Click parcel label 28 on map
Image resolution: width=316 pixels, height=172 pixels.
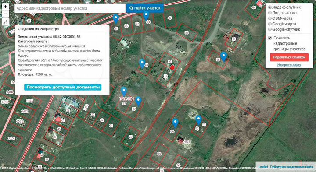[x=159, y=154]
